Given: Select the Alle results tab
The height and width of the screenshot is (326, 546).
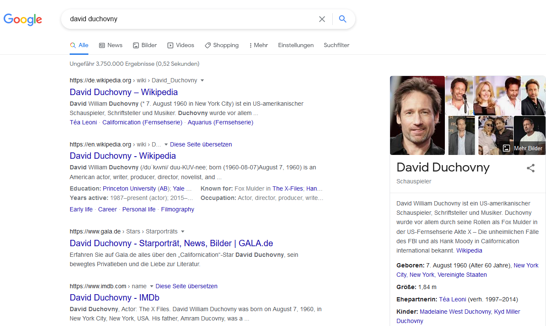Looking at the screenshot, I should coord(79,45).
